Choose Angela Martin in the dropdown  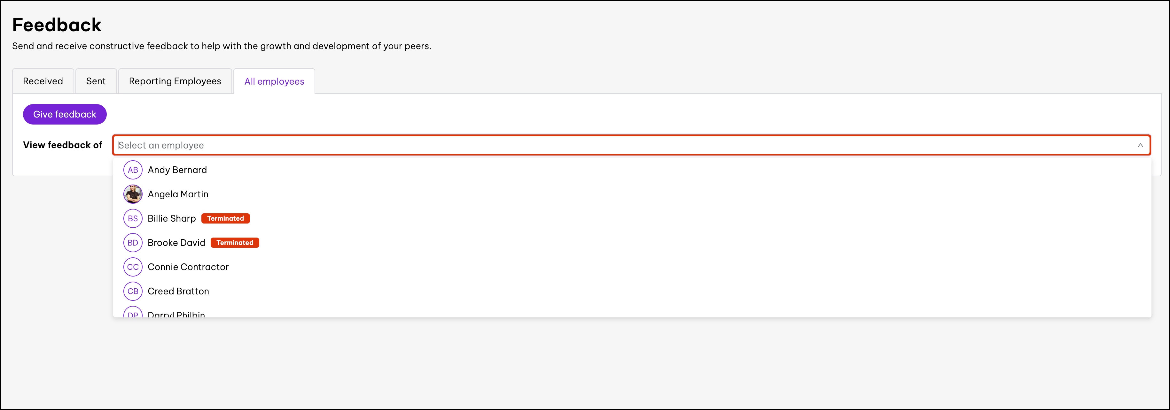(178, 194)
